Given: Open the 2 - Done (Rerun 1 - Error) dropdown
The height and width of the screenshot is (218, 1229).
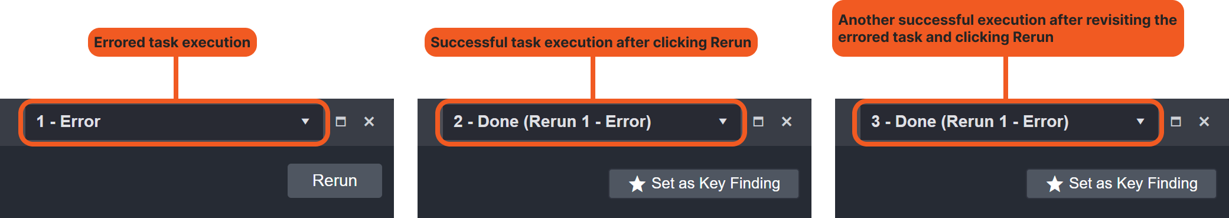Looking at the screenshot, I should [591, 122].
